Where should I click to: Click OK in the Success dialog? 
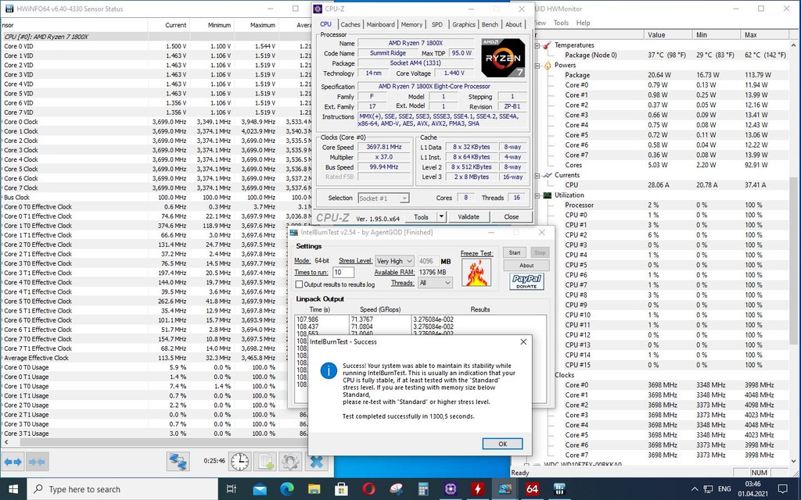coord(503,444)
